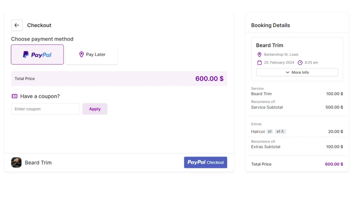Click the Haircut x1 quantity badge

tap(270, 131)
